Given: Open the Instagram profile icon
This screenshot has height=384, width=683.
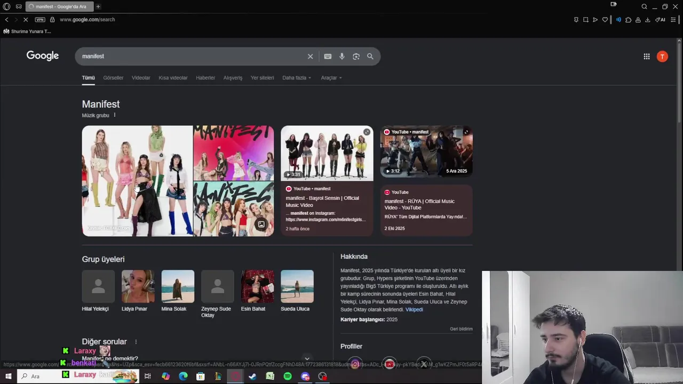Looking at the screenshot, I should click(x=355, y=364).
